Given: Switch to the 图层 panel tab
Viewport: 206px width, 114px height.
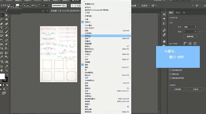Looking at the screenshot, I should [178, 13].
